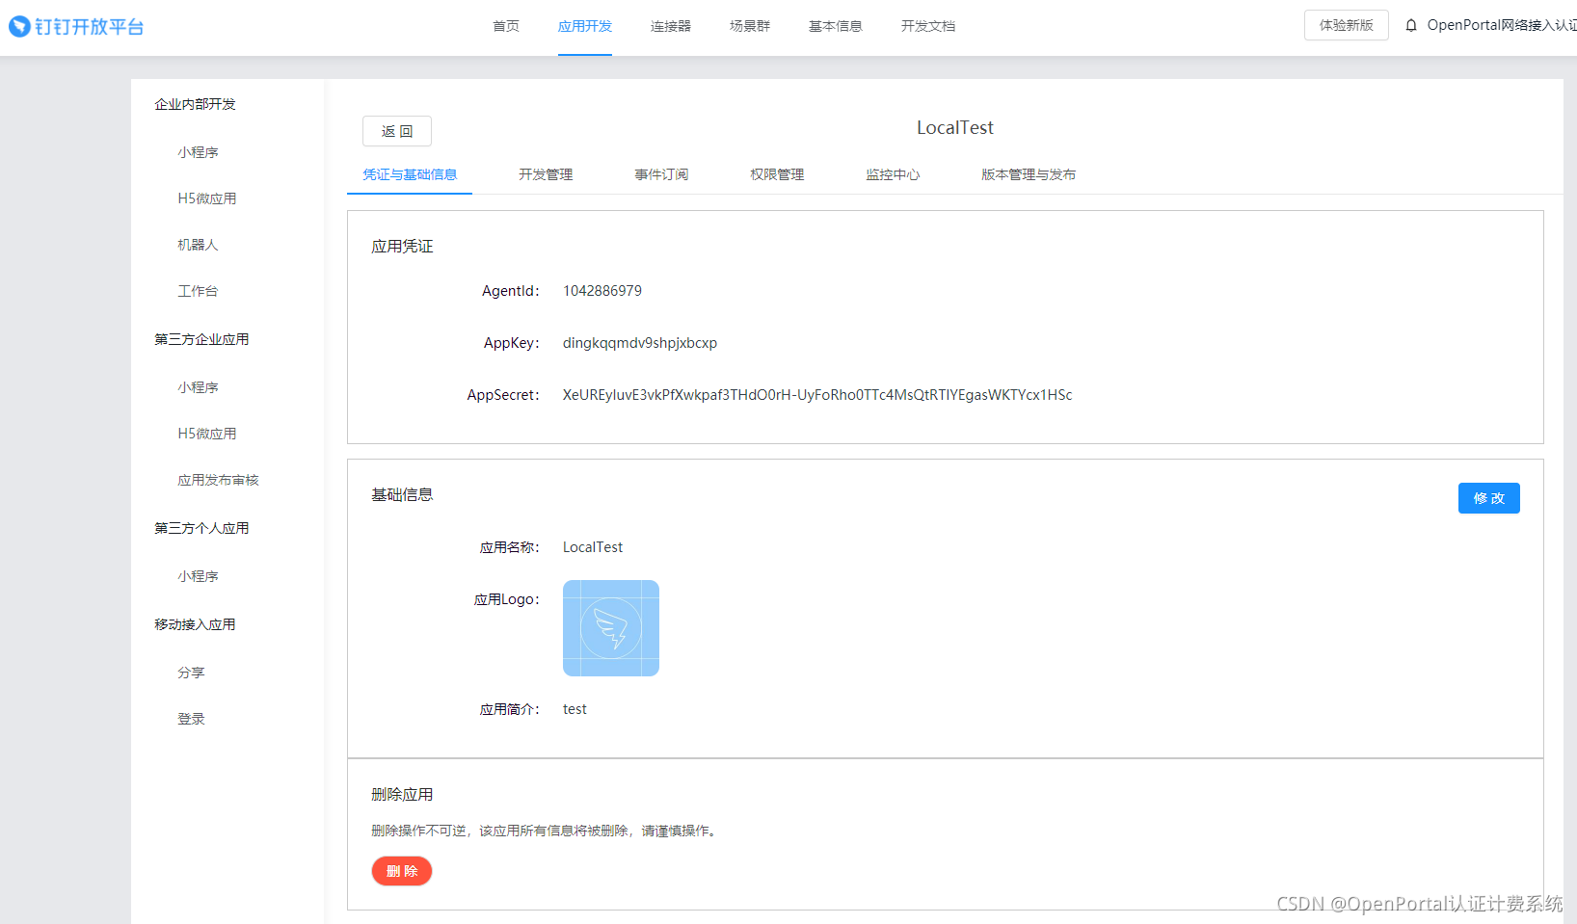Switch to 事件订阅 tab

tap(661, 174)
